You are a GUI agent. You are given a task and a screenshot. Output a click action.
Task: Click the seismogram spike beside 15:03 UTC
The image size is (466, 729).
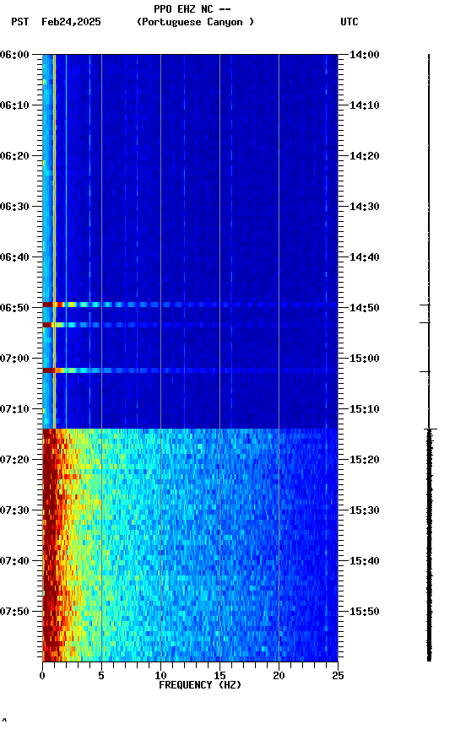(x=425, y=371)
